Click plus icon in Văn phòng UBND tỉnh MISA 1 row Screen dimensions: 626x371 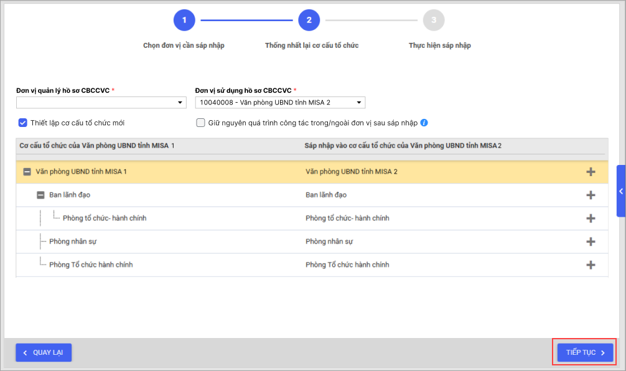[591, 172]
